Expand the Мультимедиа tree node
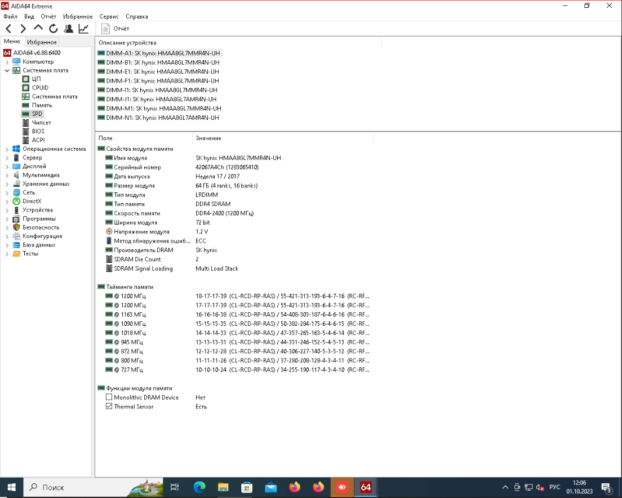The height and width of the screenshot is (498, 622). pos(7,175)
